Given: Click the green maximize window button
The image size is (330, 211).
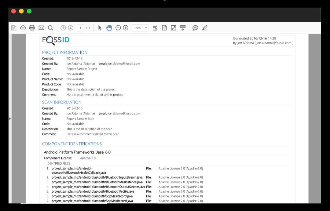Looking at the screenshot, I should pyautogui.click(x=29, y=11).
